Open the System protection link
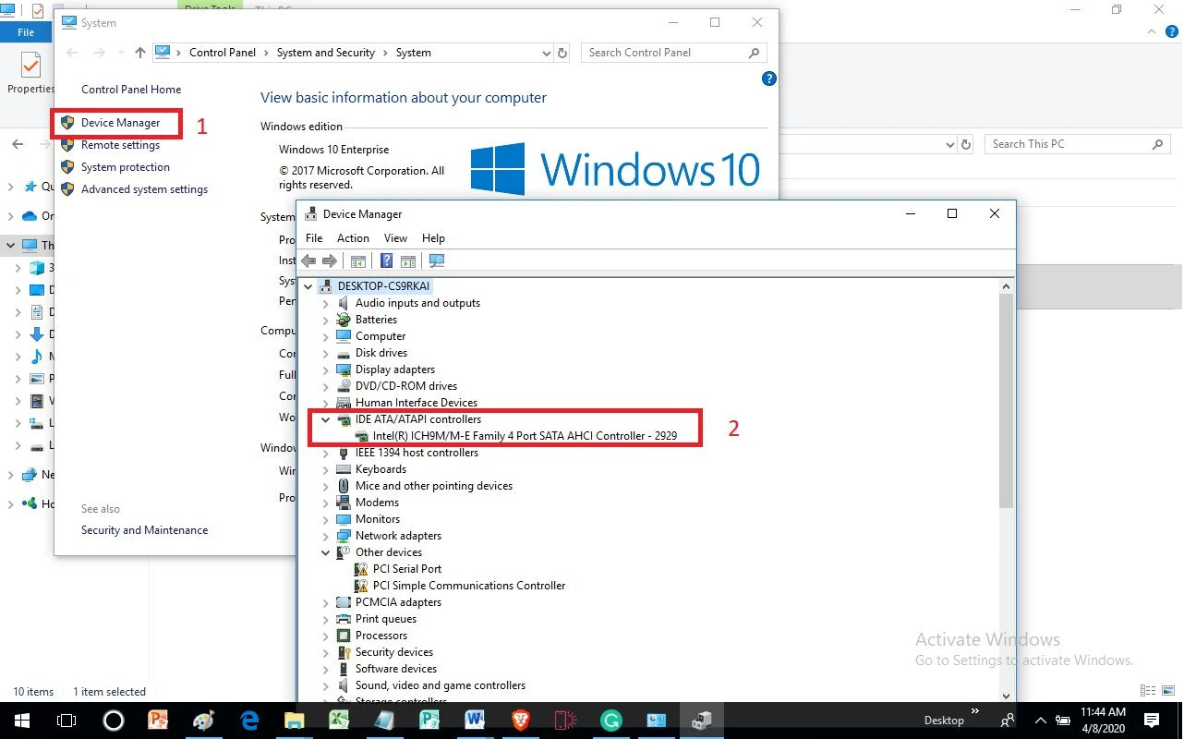1184x739 pixels. coord(126,167)
